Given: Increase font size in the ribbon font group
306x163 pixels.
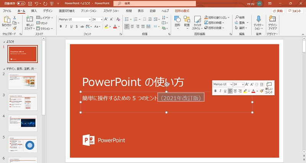Looking at the screenshot, I should tap(106, 19).
